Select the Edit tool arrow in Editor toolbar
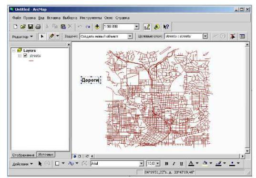The image size is (256, 178). tap(42, 36)
